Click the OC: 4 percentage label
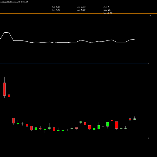157x157 pixels. [x=106, y=7]
